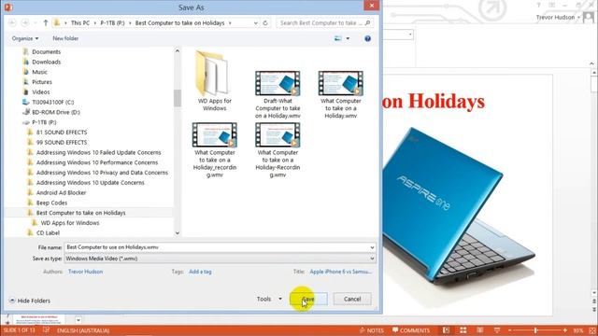The image size is (598, 336).
Task: Select CD Label folder
Action: pos(48,232)
